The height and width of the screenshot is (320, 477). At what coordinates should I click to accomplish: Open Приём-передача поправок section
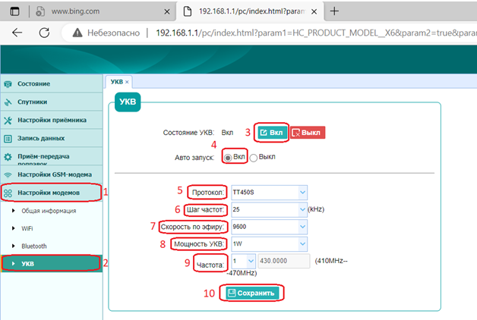click(x=52, y=156)
